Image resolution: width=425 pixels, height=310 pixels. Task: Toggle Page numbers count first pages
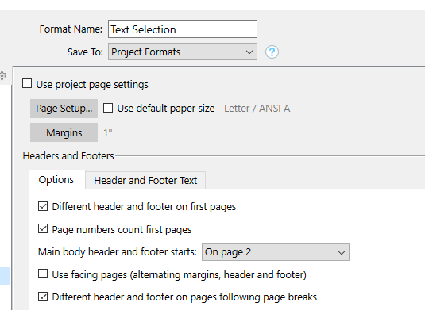pos(43,229)
